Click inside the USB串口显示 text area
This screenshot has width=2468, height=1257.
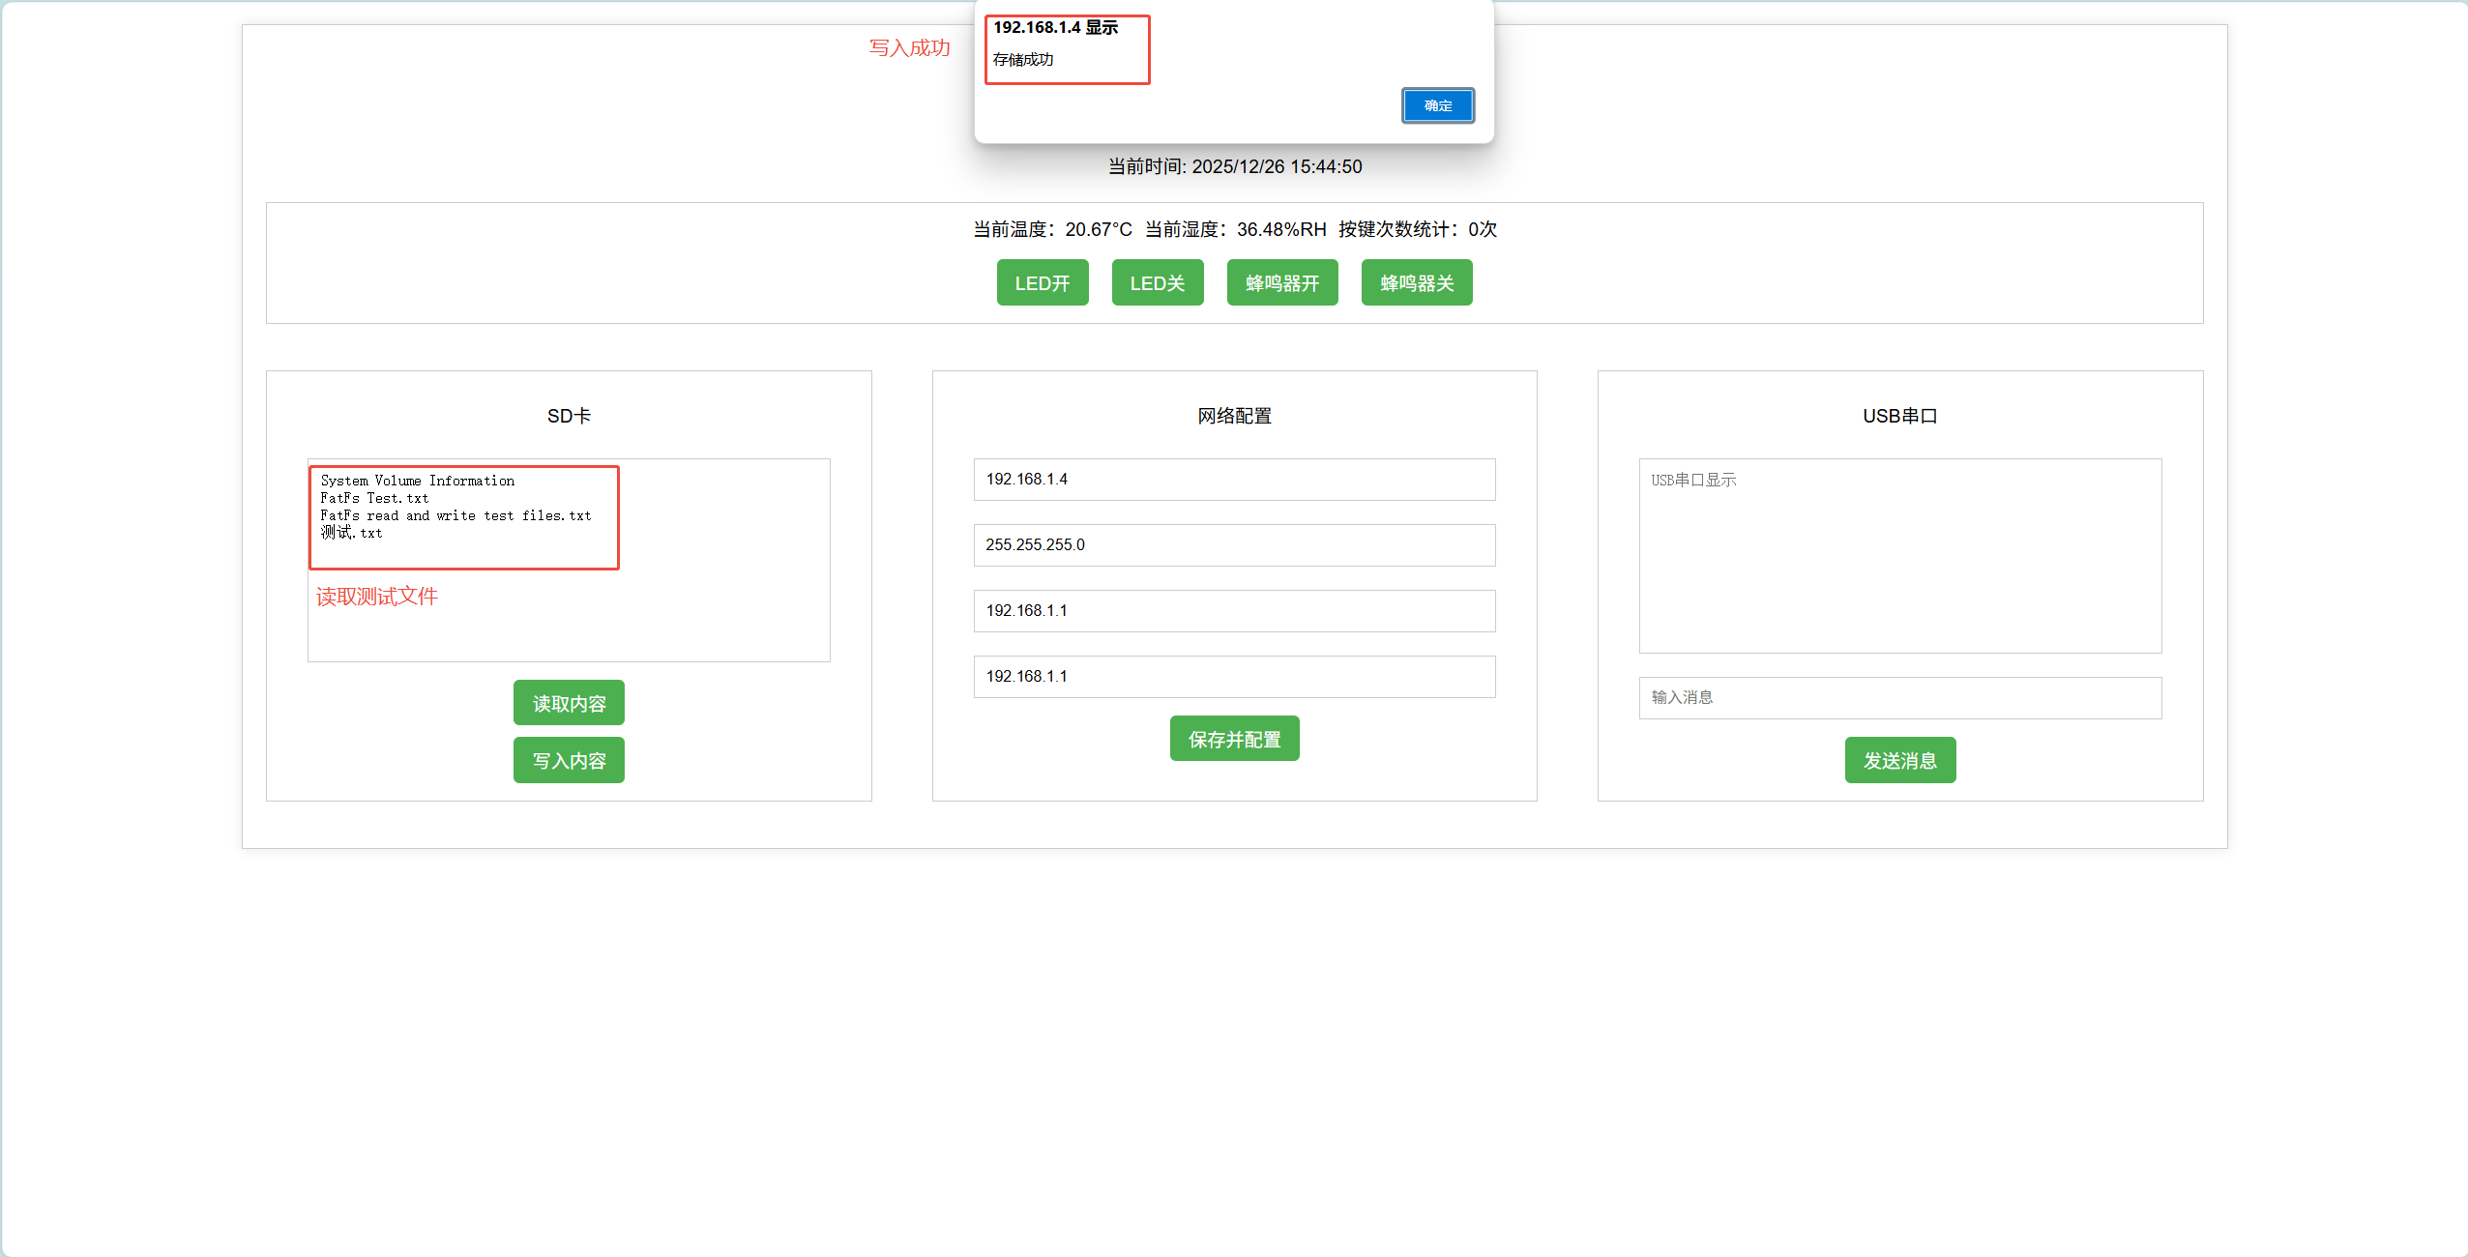(1899, 556)
